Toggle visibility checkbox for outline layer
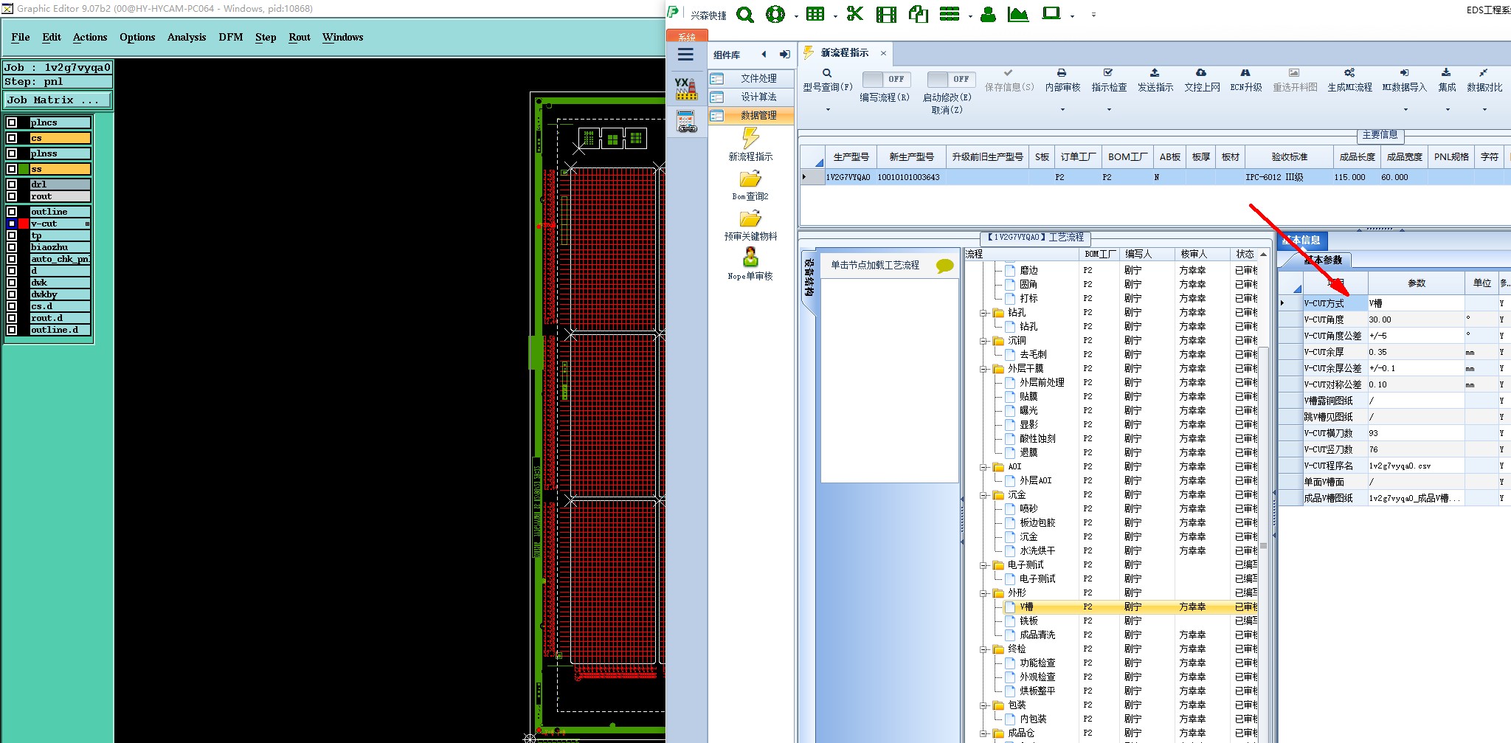The image size is (1511, 743). [x=12, y=212]
